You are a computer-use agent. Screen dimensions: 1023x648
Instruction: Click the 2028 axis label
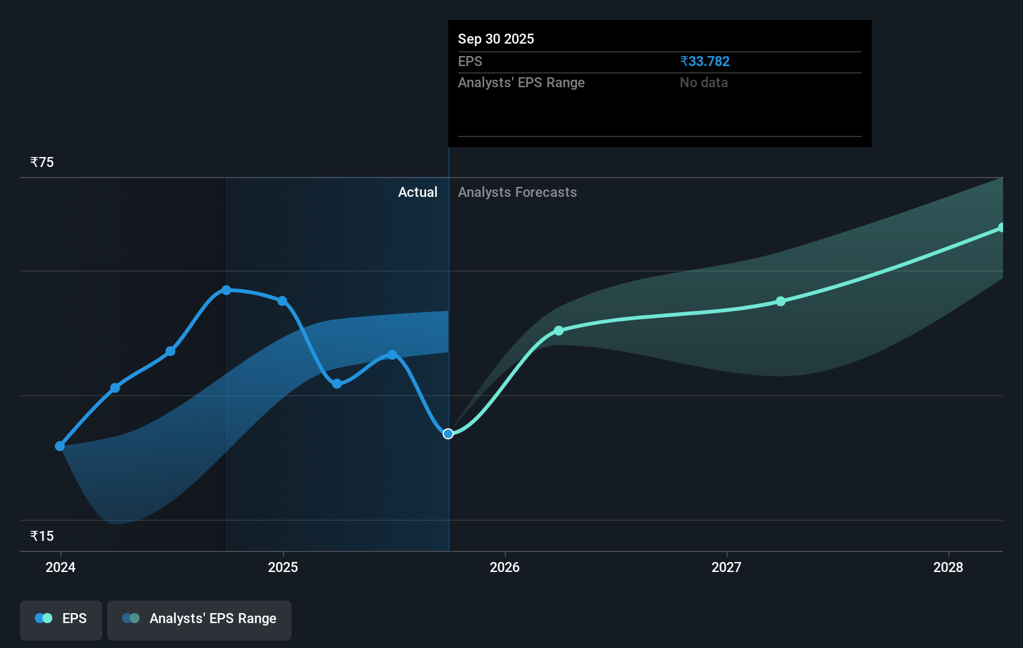coord(948,568)
